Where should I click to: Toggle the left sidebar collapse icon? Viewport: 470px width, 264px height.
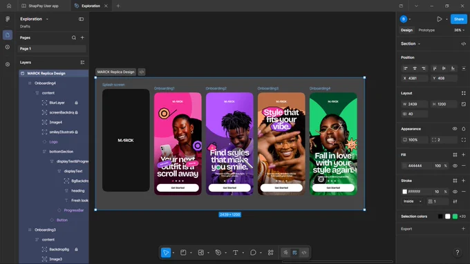click(82, 19)
